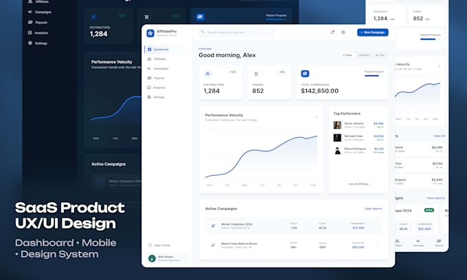Click Payout Progress bar on dark dashboard
This screenshot has width=467, height=280.
click(x=276, y=19)
